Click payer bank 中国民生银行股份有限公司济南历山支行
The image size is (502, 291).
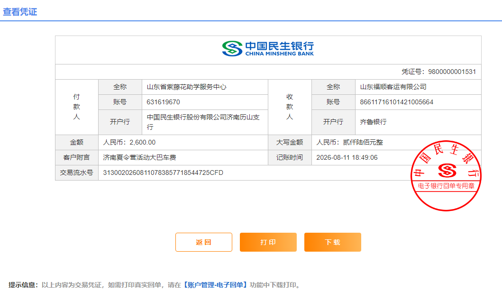pyautogui.click(x=203, y=122)
